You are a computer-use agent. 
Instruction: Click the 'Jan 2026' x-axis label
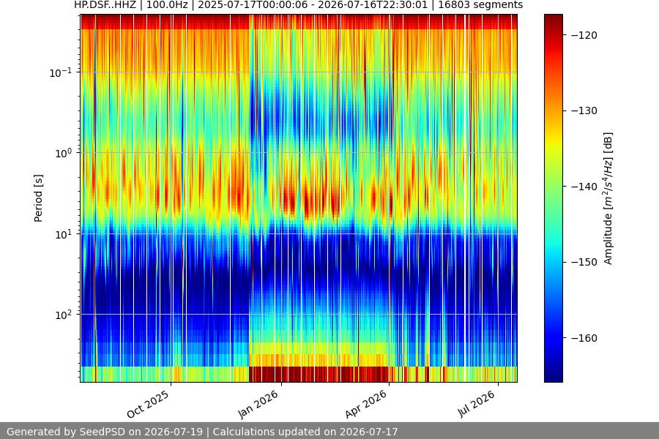[258, 404]
